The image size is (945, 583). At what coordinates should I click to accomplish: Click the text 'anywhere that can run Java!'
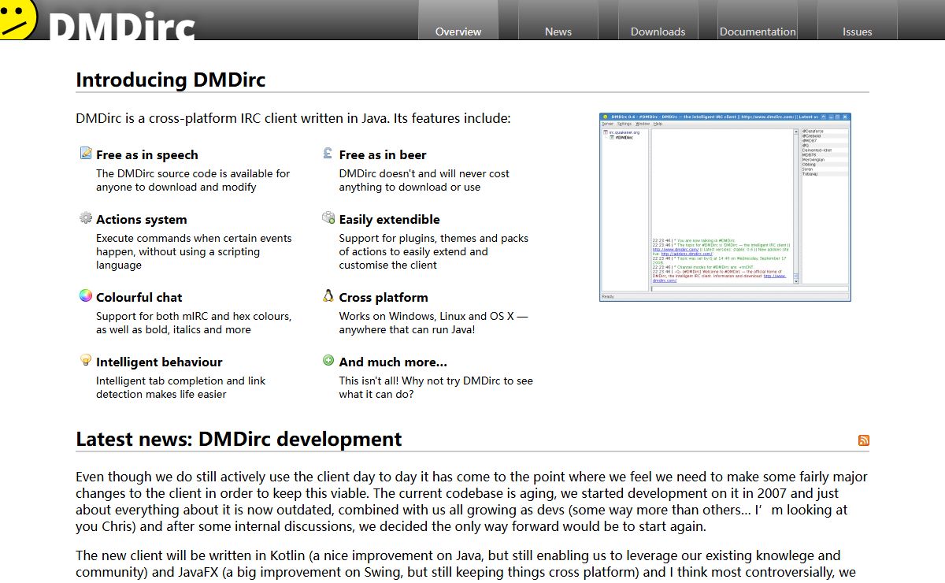(x=407, y=329)
